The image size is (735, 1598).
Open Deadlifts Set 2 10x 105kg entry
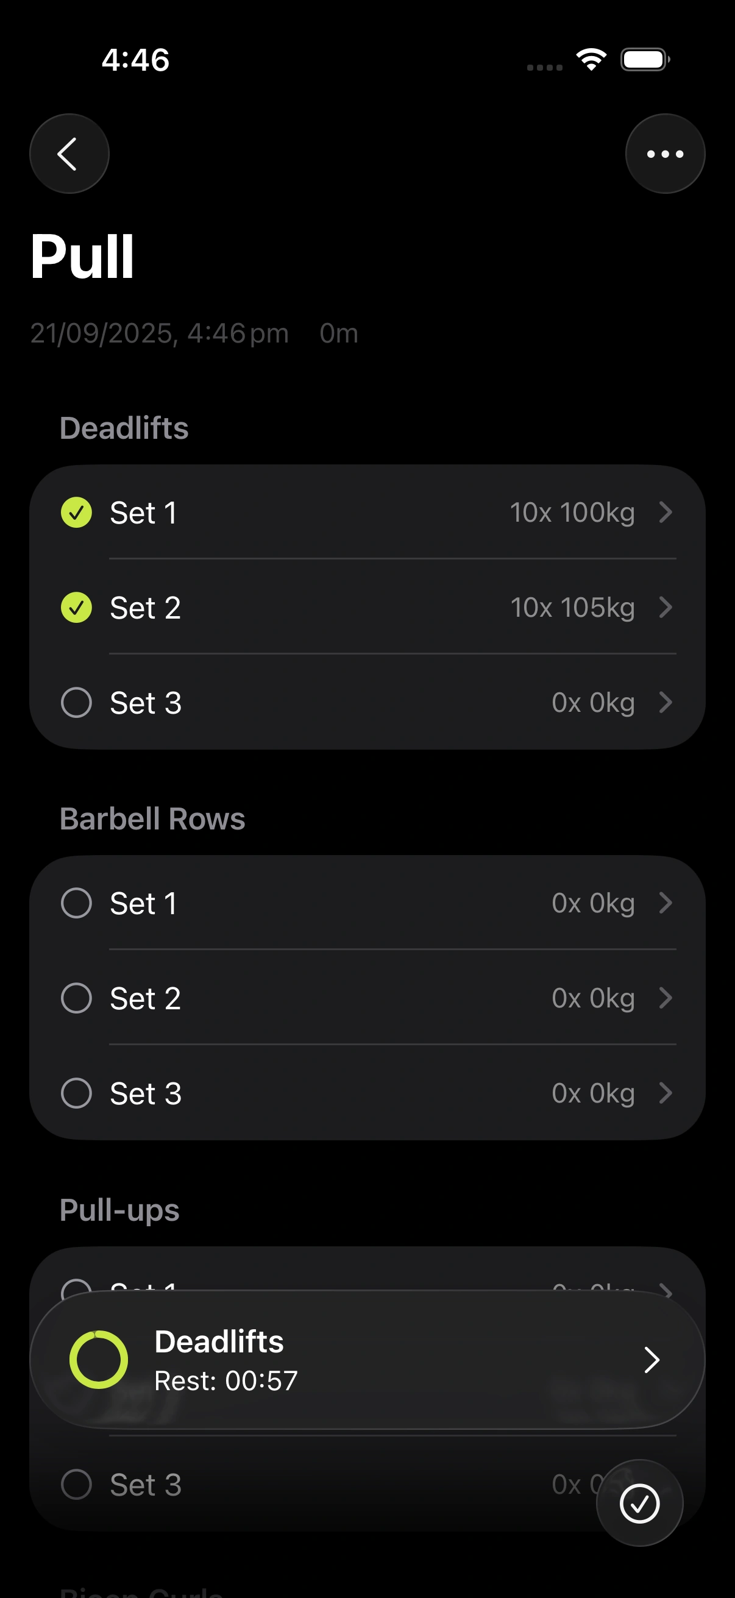point(572,607)
